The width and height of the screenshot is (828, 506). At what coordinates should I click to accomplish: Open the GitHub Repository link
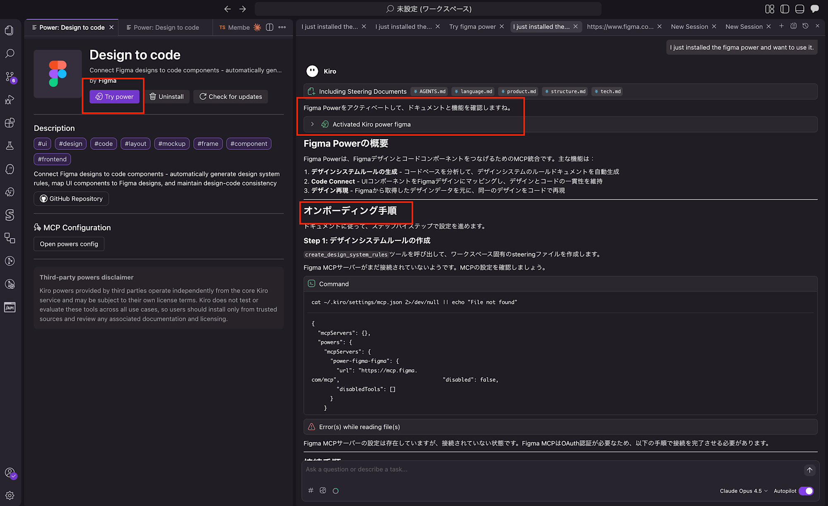(71, 199)
